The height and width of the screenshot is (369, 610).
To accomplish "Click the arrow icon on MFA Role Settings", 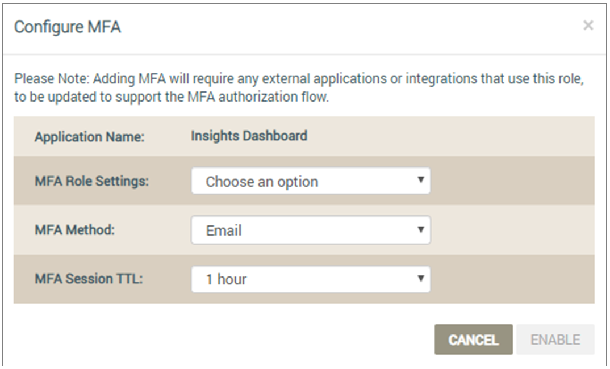I will coord(420,179).
